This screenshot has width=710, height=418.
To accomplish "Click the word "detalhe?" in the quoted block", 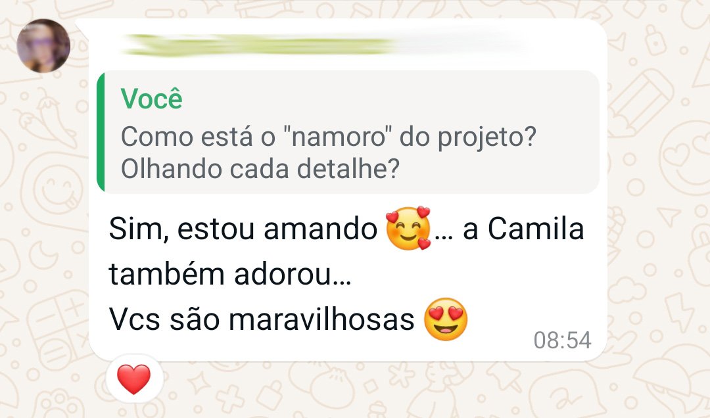I will (348, 169).
